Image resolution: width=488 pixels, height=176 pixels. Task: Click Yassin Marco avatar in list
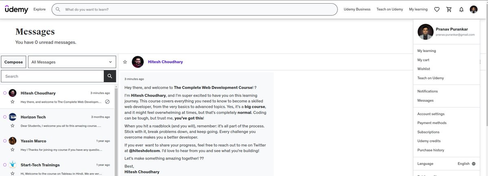[x=13, y=141]
